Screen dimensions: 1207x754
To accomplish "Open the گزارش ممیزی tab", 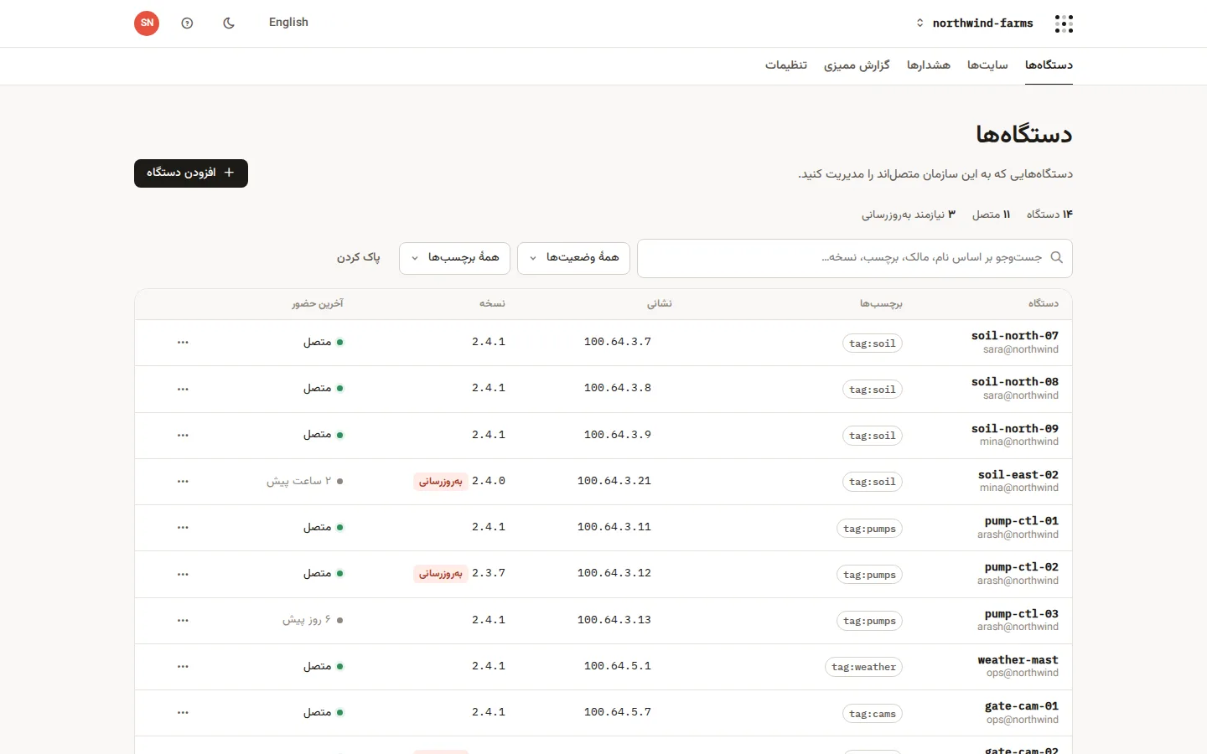I will [857, 65].
